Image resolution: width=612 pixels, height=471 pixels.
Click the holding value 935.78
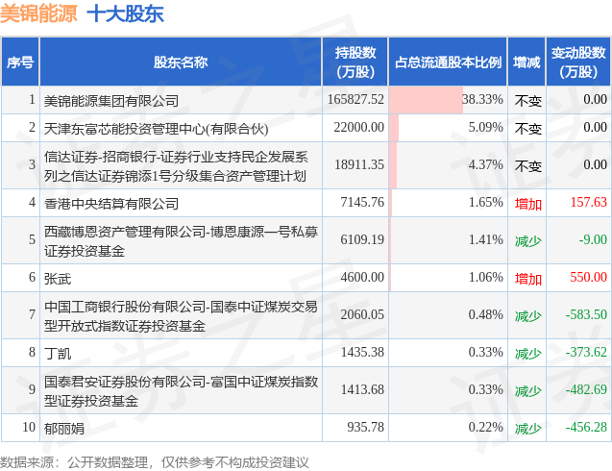[365, 427]
